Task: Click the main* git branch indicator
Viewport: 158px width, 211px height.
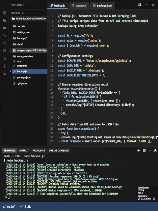Action: tap(9, 206)
